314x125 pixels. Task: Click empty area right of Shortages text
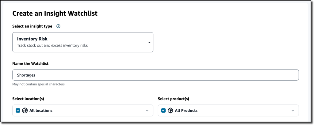coord(166,75)
